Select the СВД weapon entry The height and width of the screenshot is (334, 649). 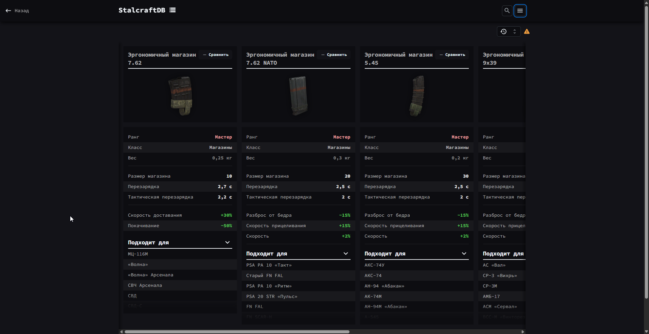click(x=132, y=296)
